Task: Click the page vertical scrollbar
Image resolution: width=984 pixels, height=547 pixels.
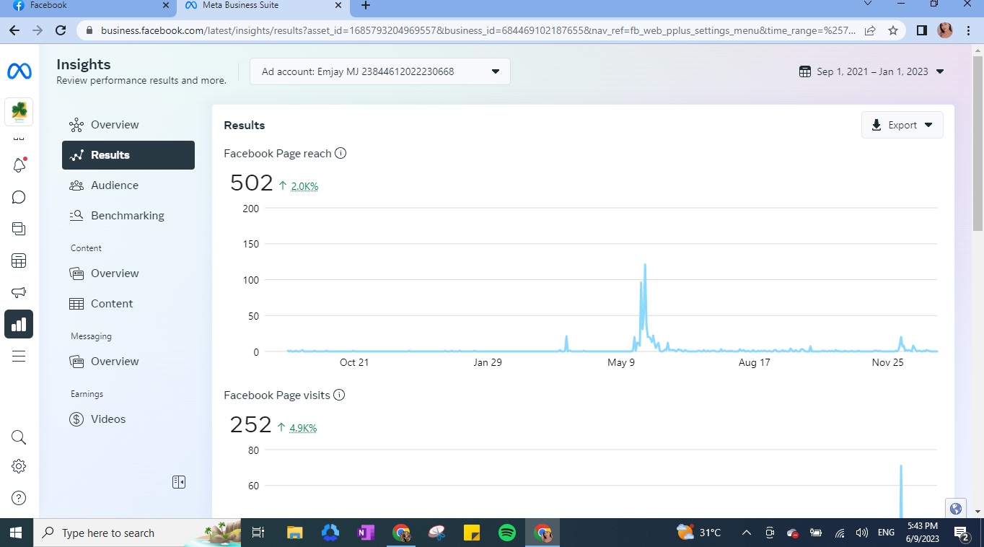Action: tap(978, 144)
